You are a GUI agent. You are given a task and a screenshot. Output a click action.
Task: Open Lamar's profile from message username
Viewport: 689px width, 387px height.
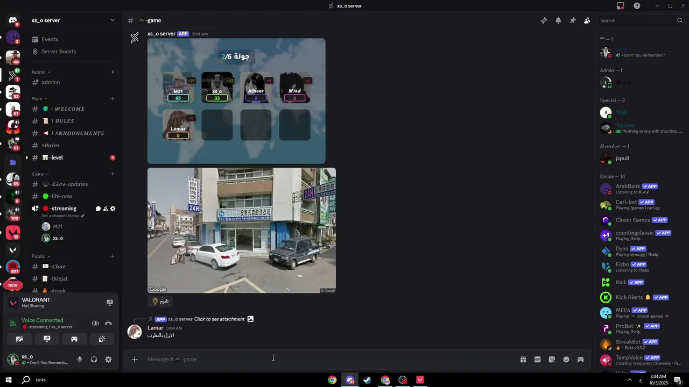pos(155,328)
